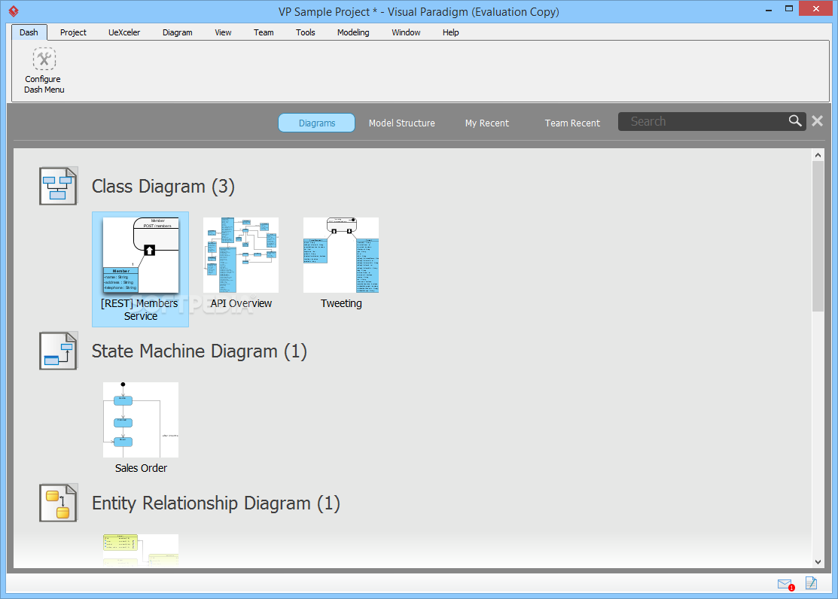
Task: Click the State Machine Diagram category icon
Action: (x=58, y=351)
